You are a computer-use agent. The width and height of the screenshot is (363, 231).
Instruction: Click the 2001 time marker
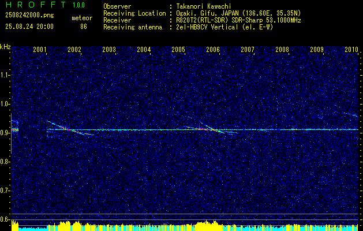tap(40, 49)
